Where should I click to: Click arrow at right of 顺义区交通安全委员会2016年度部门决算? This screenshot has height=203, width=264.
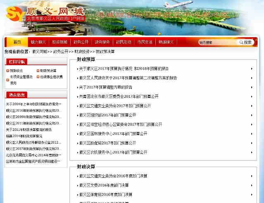tap(252, 176)
